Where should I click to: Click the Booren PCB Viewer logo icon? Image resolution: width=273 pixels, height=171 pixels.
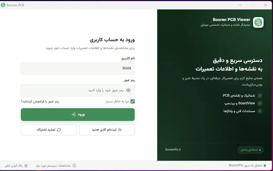pyautogui.click(x=258, y=22)
